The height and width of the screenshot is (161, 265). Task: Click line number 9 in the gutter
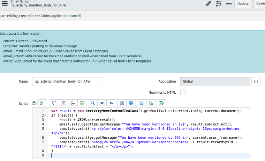43,155
